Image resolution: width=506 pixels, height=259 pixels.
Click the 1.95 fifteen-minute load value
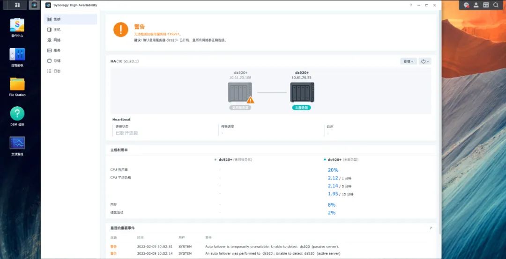(x=333, y=194)
